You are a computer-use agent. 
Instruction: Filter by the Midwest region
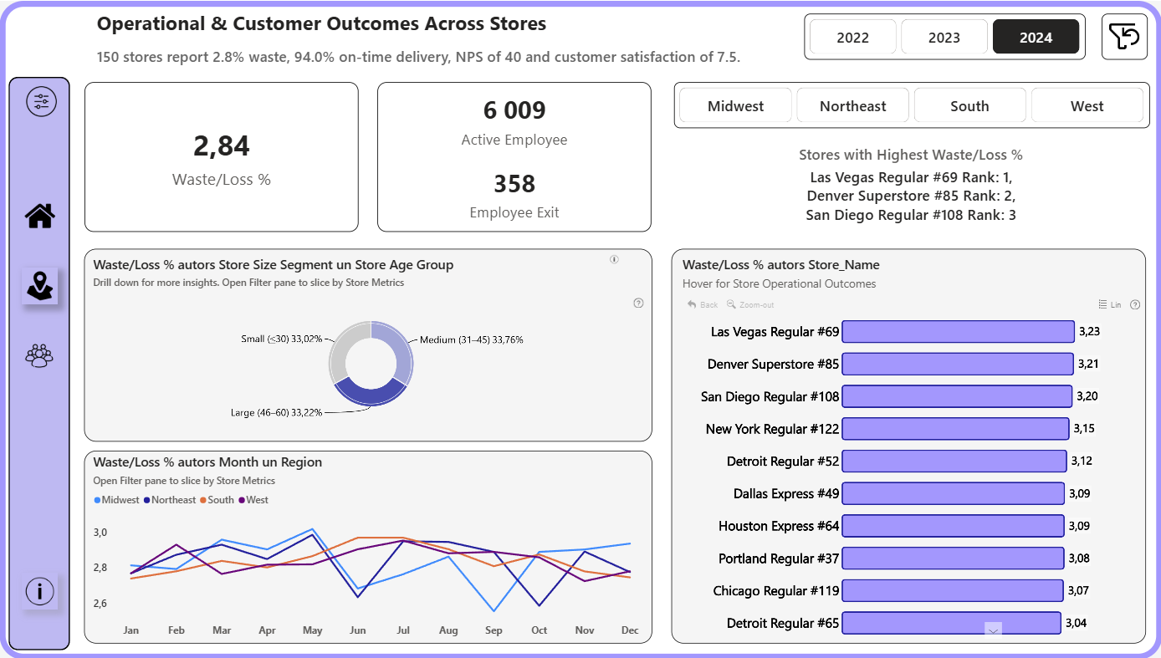pyautogui.click(x=735, y=106)
